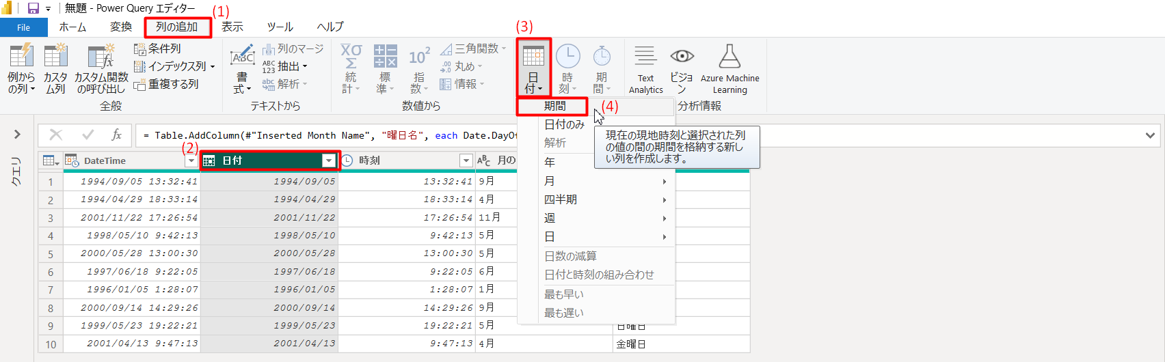
Task: Click the Azure Machine Learning flask icon
Action: 729,57
